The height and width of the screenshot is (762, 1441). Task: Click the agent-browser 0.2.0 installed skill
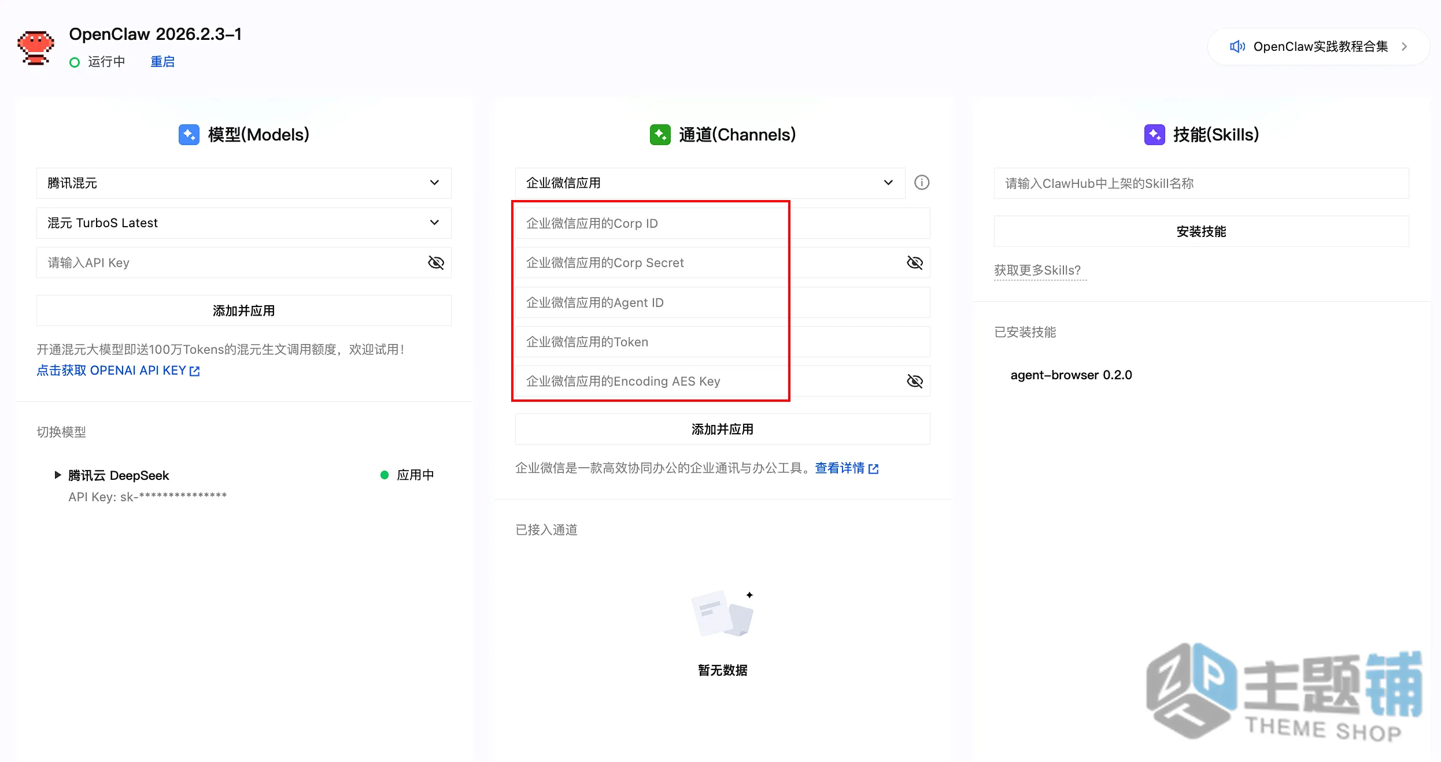pyautogui.click(x=1071, y=375)
